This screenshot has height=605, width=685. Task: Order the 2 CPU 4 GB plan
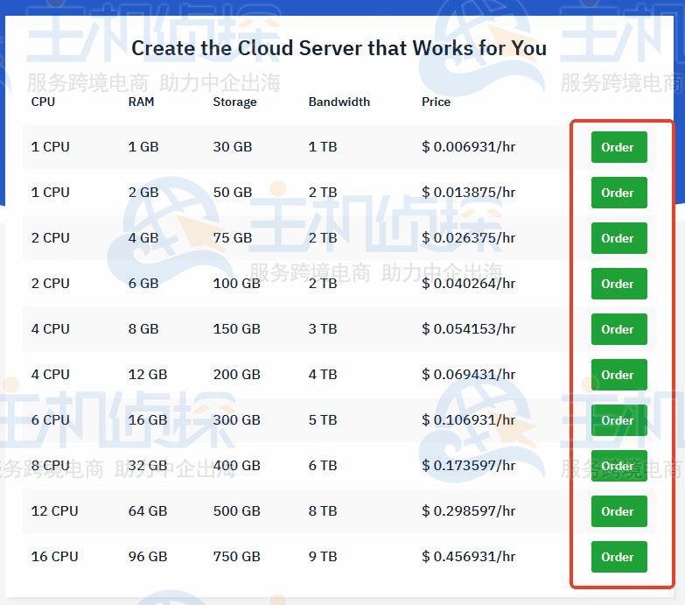619,238
